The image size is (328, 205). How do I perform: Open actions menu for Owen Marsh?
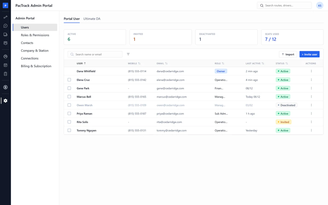pyautogui.click(x=311, y=105)
